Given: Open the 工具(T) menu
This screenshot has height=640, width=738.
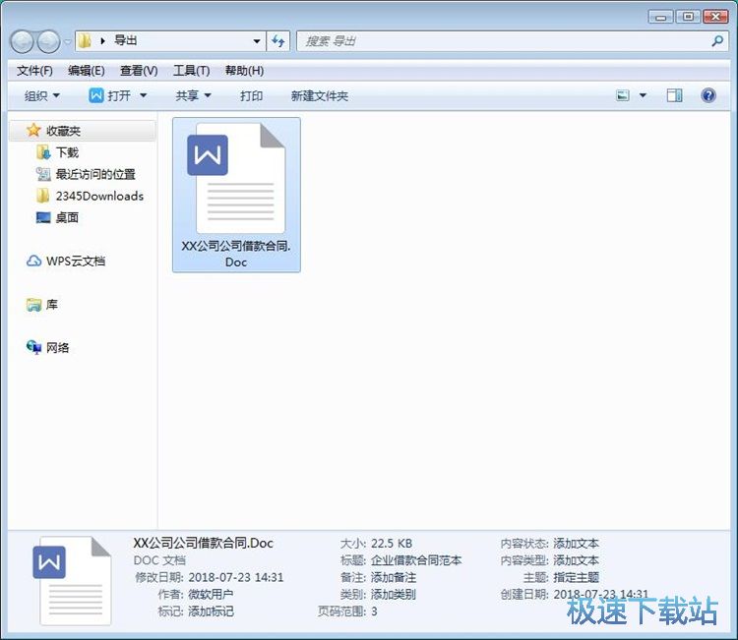Looking at the screenshot, I should (191, 71).
